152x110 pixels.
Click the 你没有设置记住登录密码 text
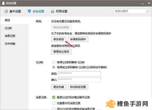66,21
